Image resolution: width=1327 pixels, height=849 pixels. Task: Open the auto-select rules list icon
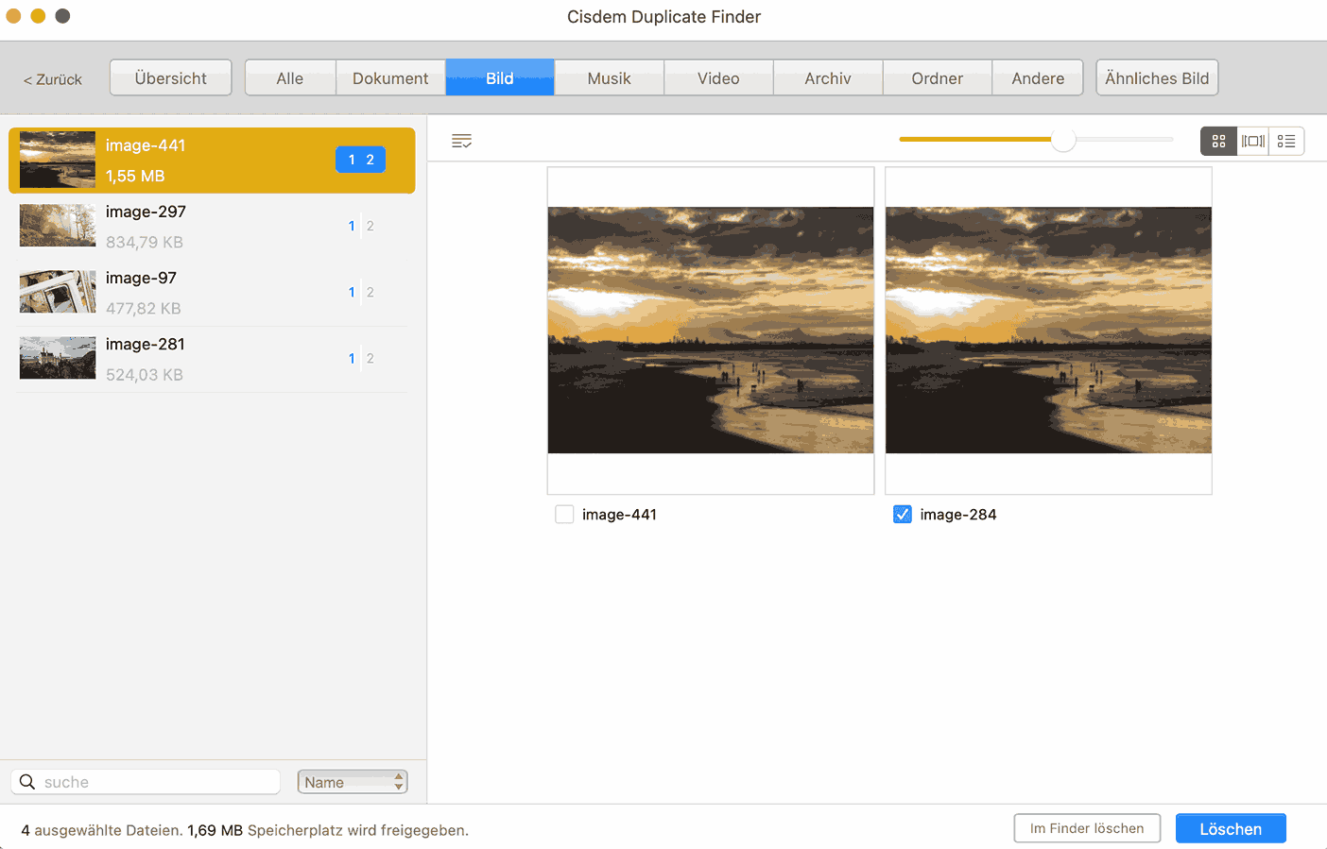point(461,141)
